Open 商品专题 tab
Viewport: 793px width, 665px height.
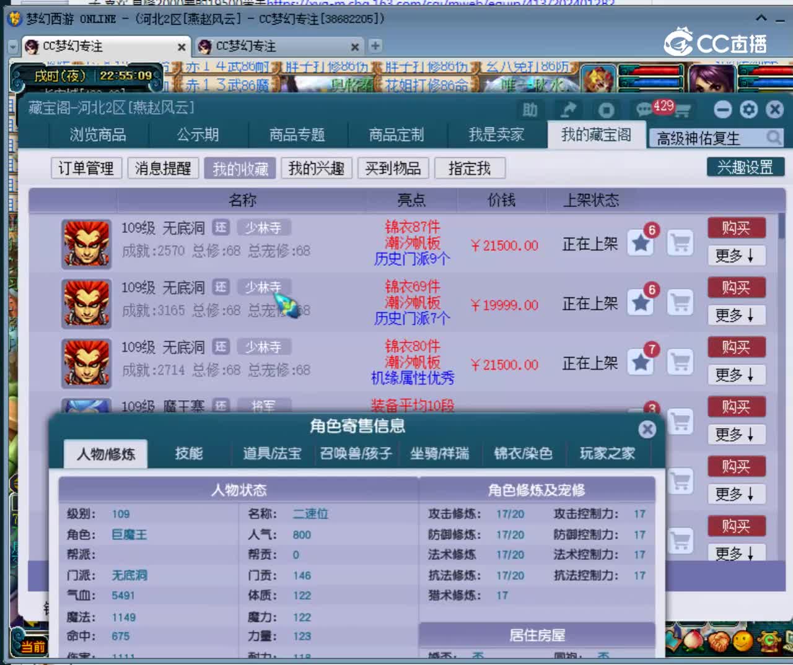[x=297, y=134]
